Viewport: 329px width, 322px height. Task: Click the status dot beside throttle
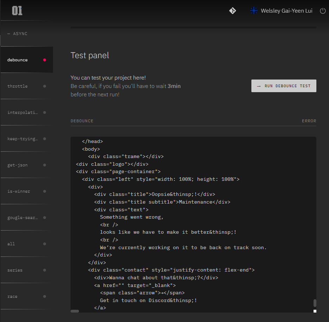tap(45, 86)
